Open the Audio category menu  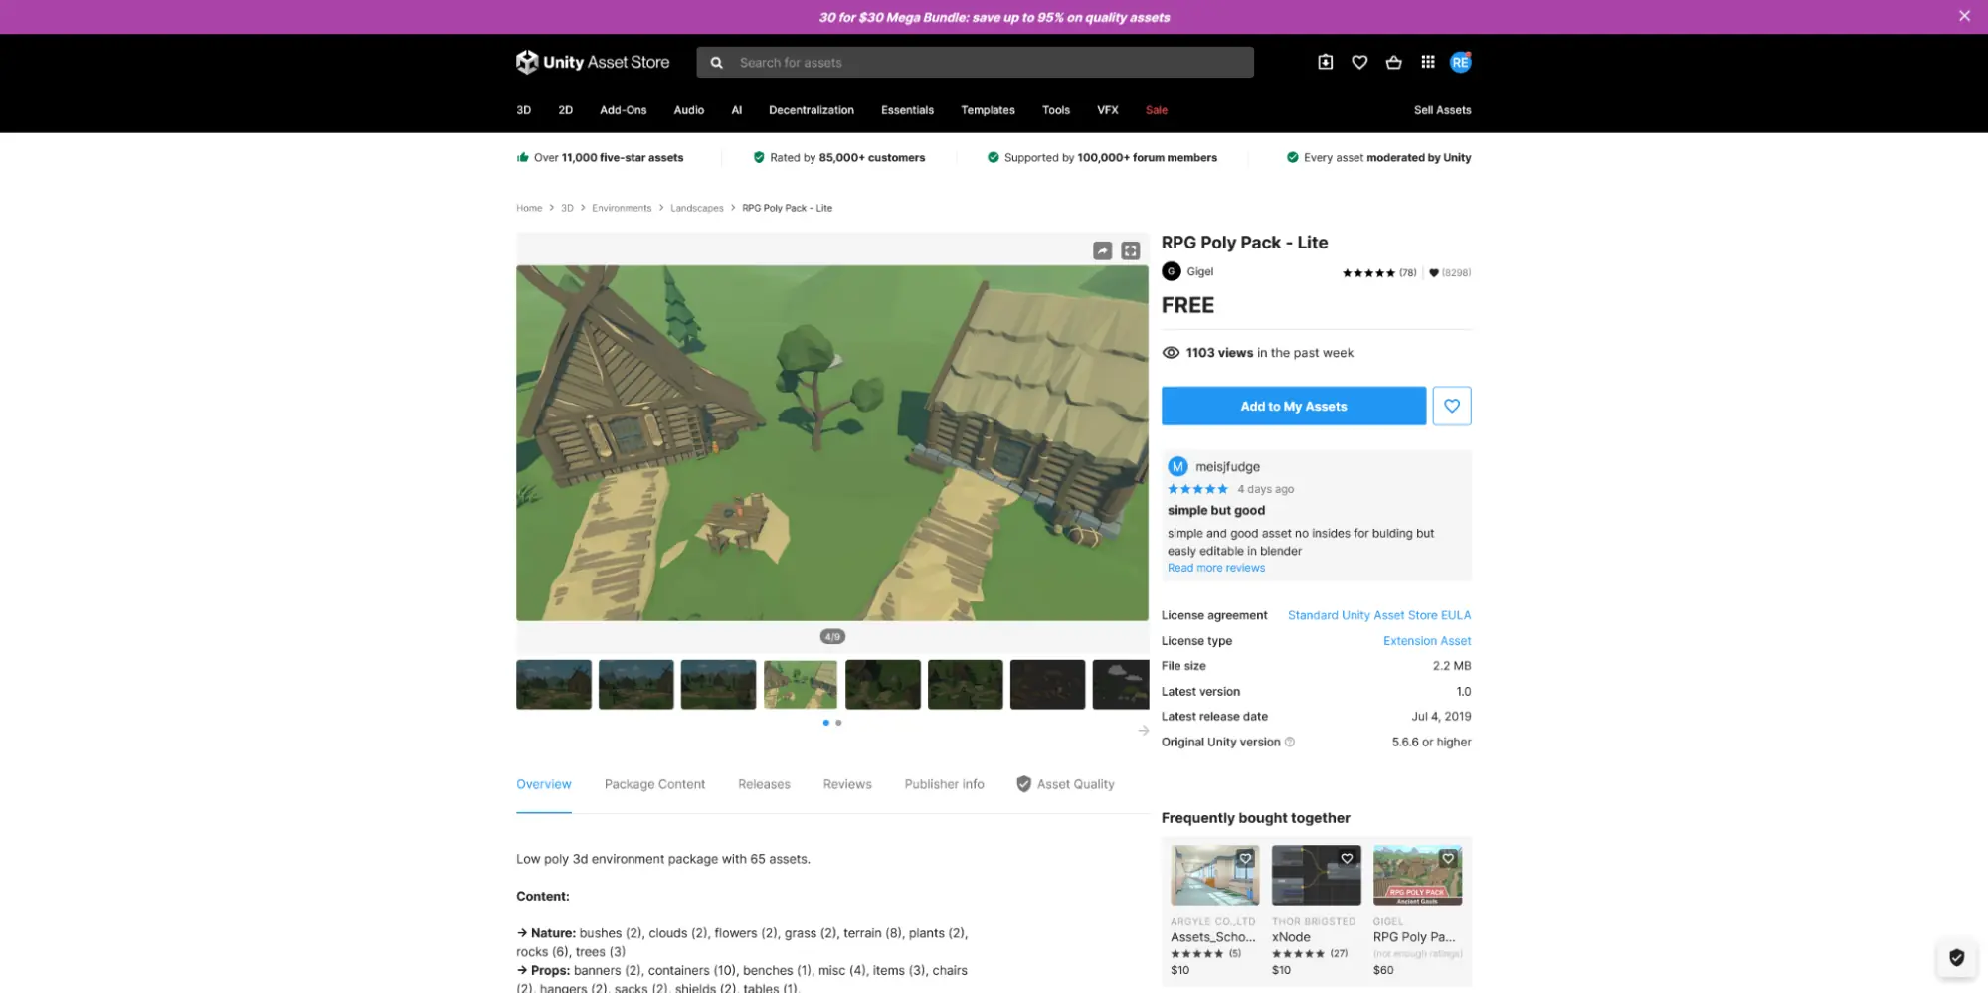(x=688, y=110)
